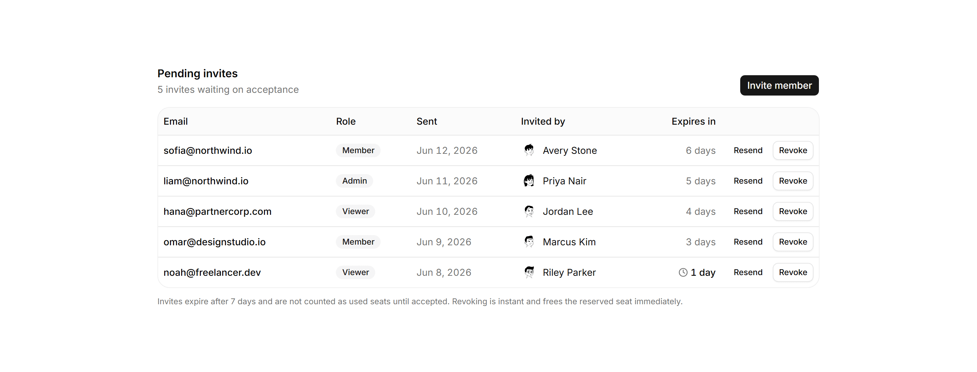
Task: Revoke invite for noah@freelancer.dev
Action: (x=793, y=272)
